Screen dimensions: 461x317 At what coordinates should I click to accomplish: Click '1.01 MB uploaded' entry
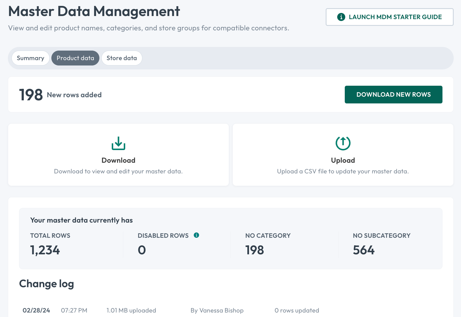point(131,311)
